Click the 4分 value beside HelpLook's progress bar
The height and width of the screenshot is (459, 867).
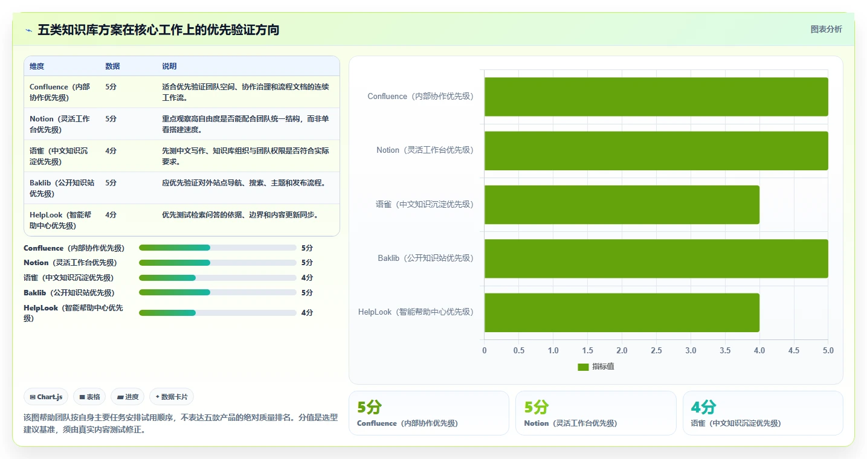(307, 313)
